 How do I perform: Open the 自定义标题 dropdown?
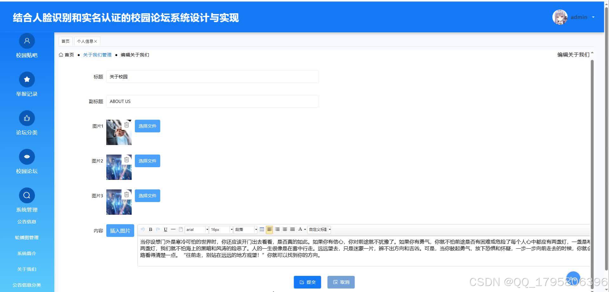pos(319,229)
